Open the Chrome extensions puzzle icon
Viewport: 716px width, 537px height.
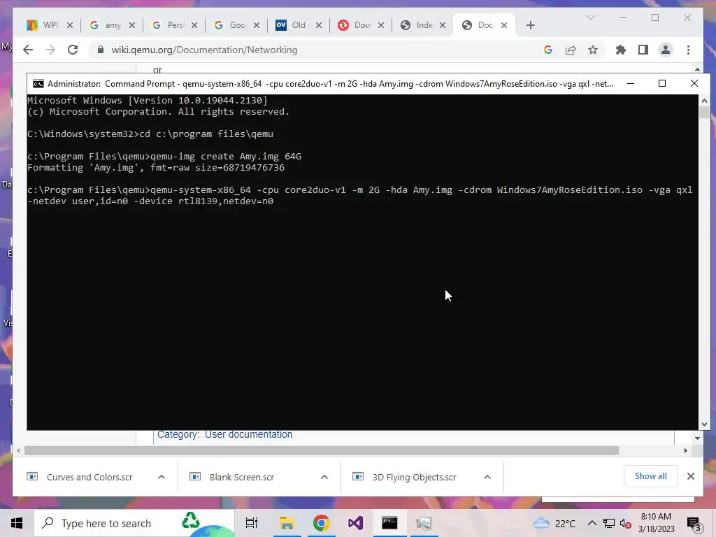tap(621, 50)
